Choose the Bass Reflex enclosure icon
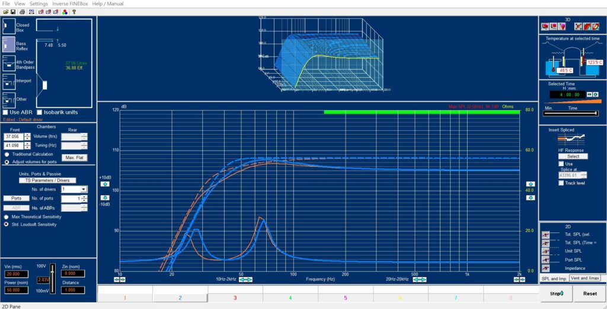This screenshot has height=309, width=607. click(x=9, y=45)
